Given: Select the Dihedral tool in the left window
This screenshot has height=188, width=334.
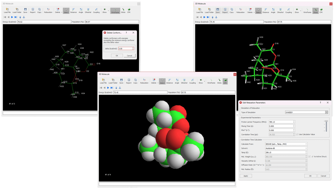Looking at the screenshot, I should [88, 10].
